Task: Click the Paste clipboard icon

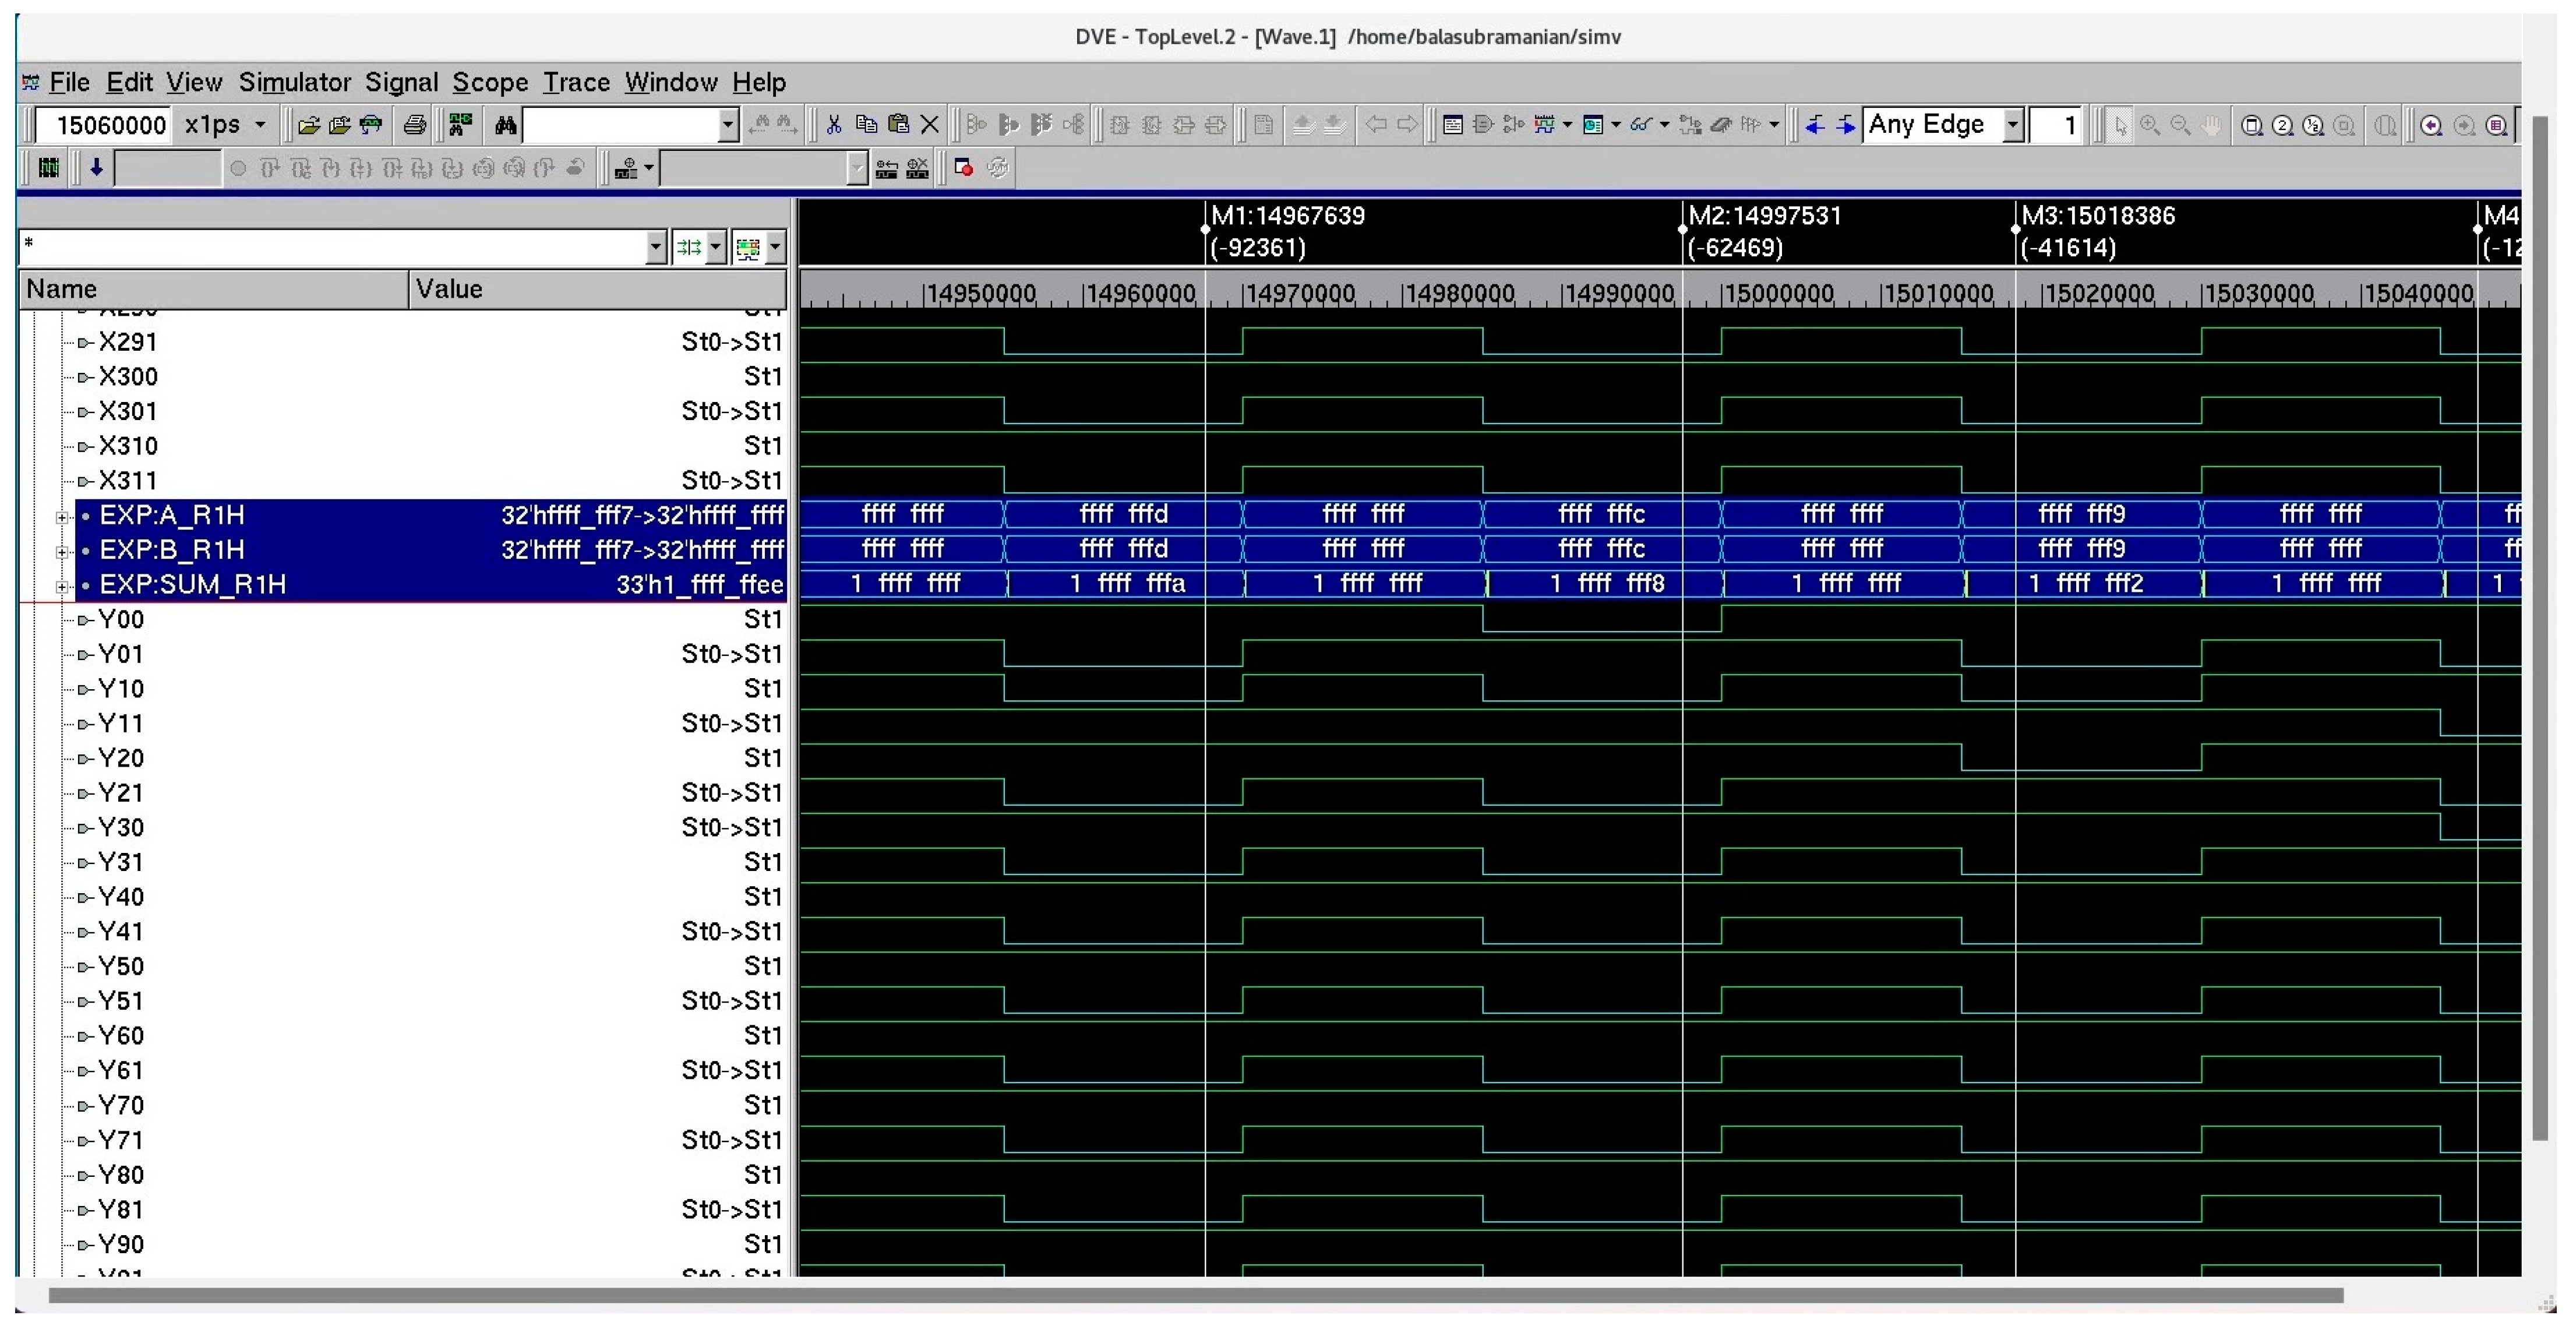Action: click(x=898, y=125)
